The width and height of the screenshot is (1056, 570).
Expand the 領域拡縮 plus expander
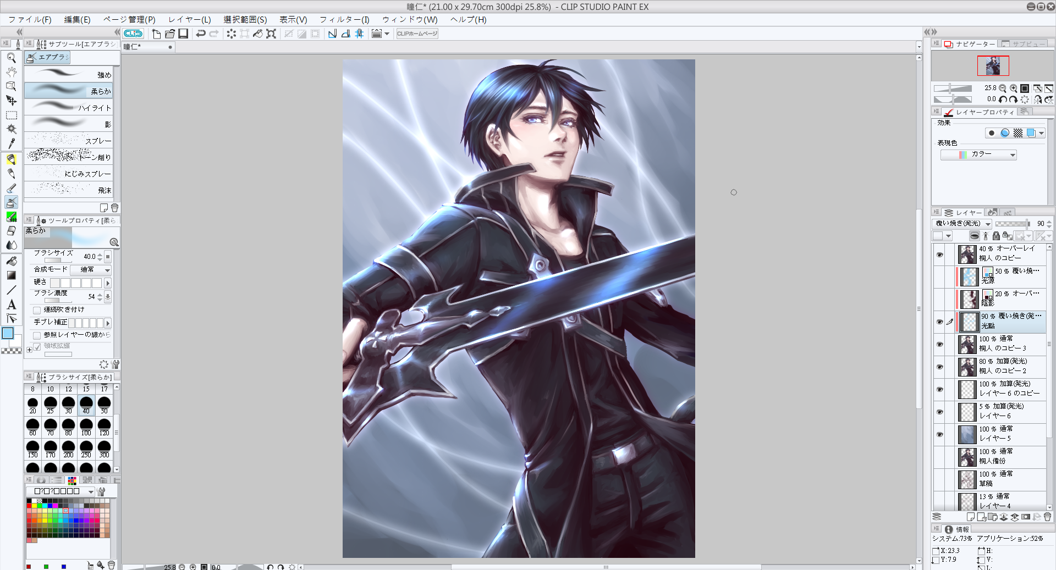(x=29, y=350)
